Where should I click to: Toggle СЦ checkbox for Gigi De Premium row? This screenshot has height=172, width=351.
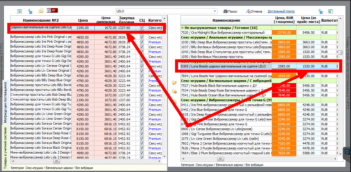click(142, 61)
